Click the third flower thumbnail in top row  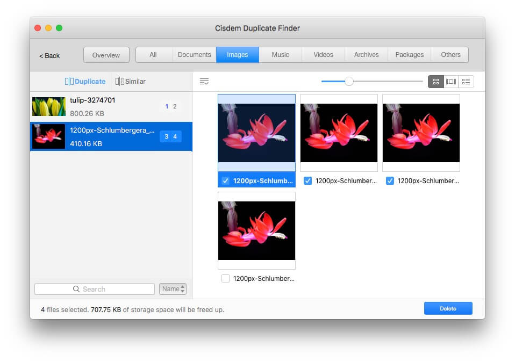(x=421, y=133)
